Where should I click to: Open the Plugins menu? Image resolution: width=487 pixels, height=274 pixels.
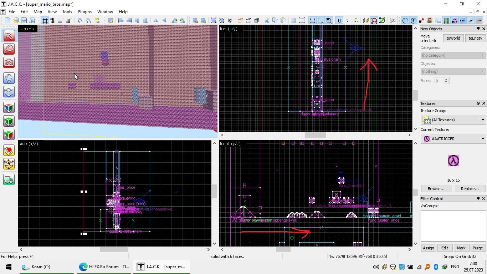pos(84,12)
